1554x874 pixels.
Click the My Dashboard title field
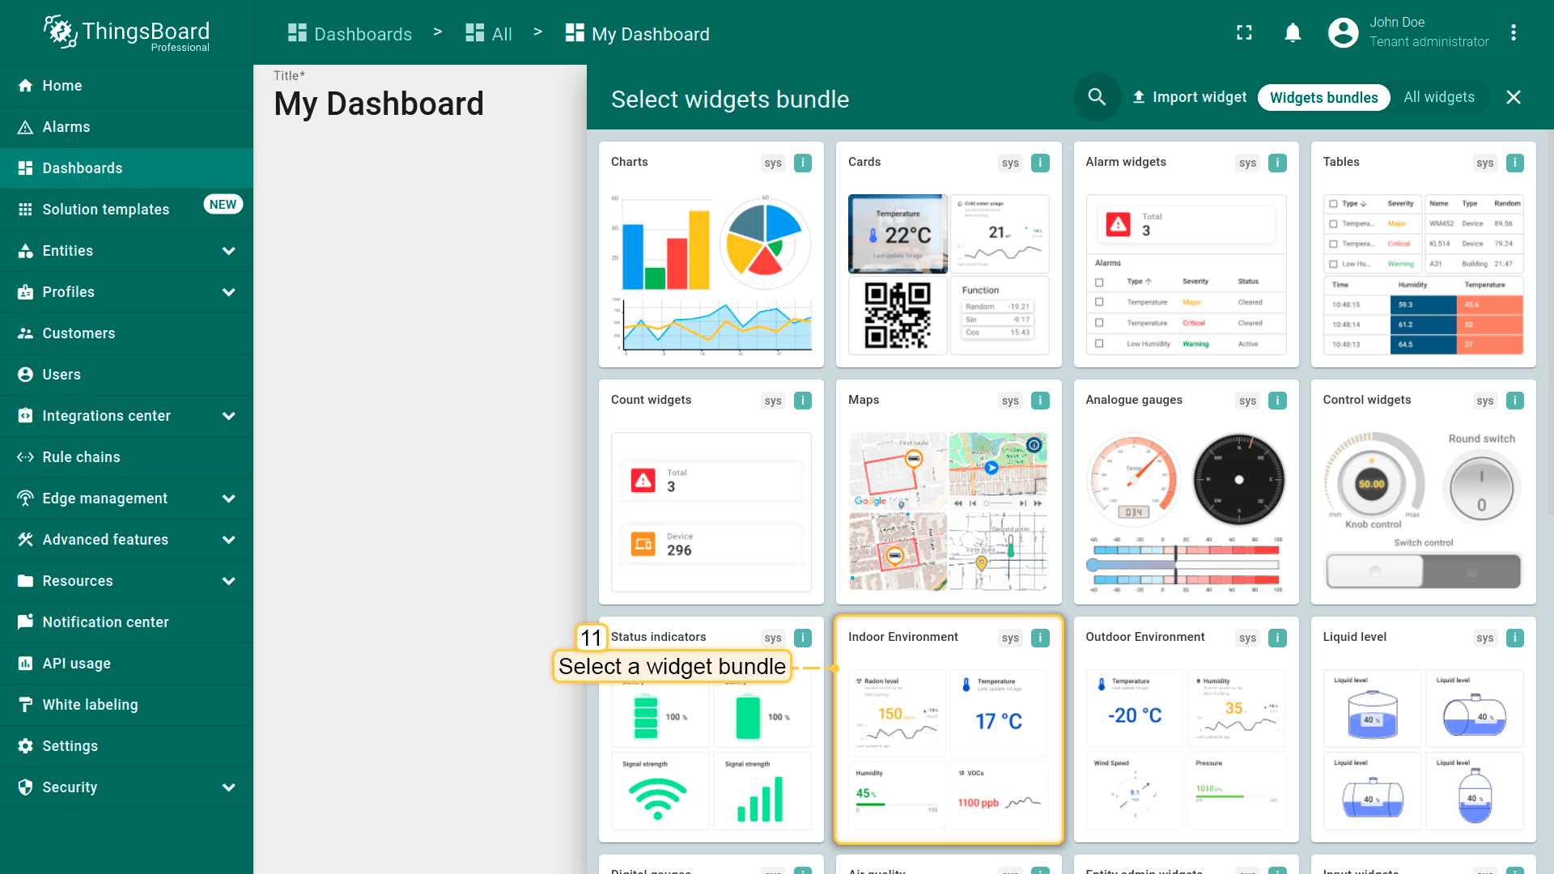[x=379, y=104]
